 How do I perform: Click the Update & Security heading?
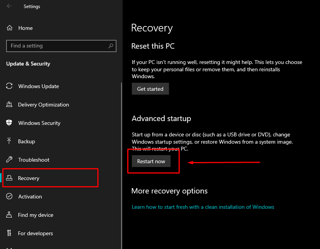[x=28, y=64]
